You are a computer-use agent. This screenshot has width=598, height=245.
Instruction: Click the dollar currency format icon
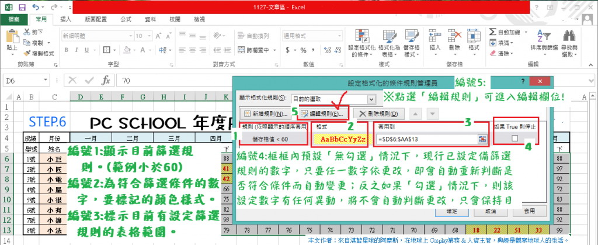[288, 50]
